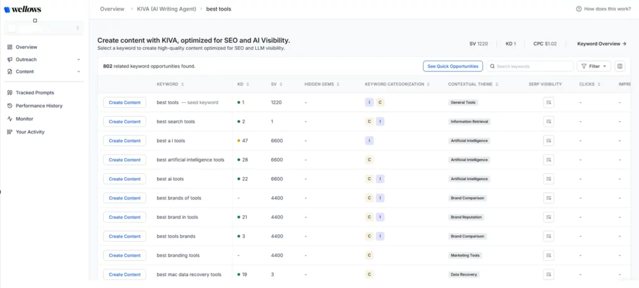Open the Filter dropdown
Viewport: 639px width, 288px height.
(594, 66)
